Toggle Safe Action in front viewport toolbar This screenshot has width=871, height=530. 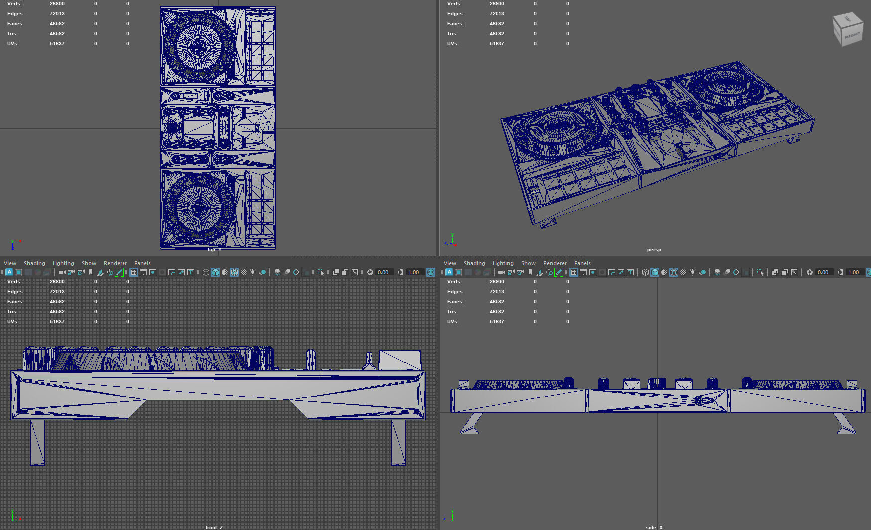(181, 272)
